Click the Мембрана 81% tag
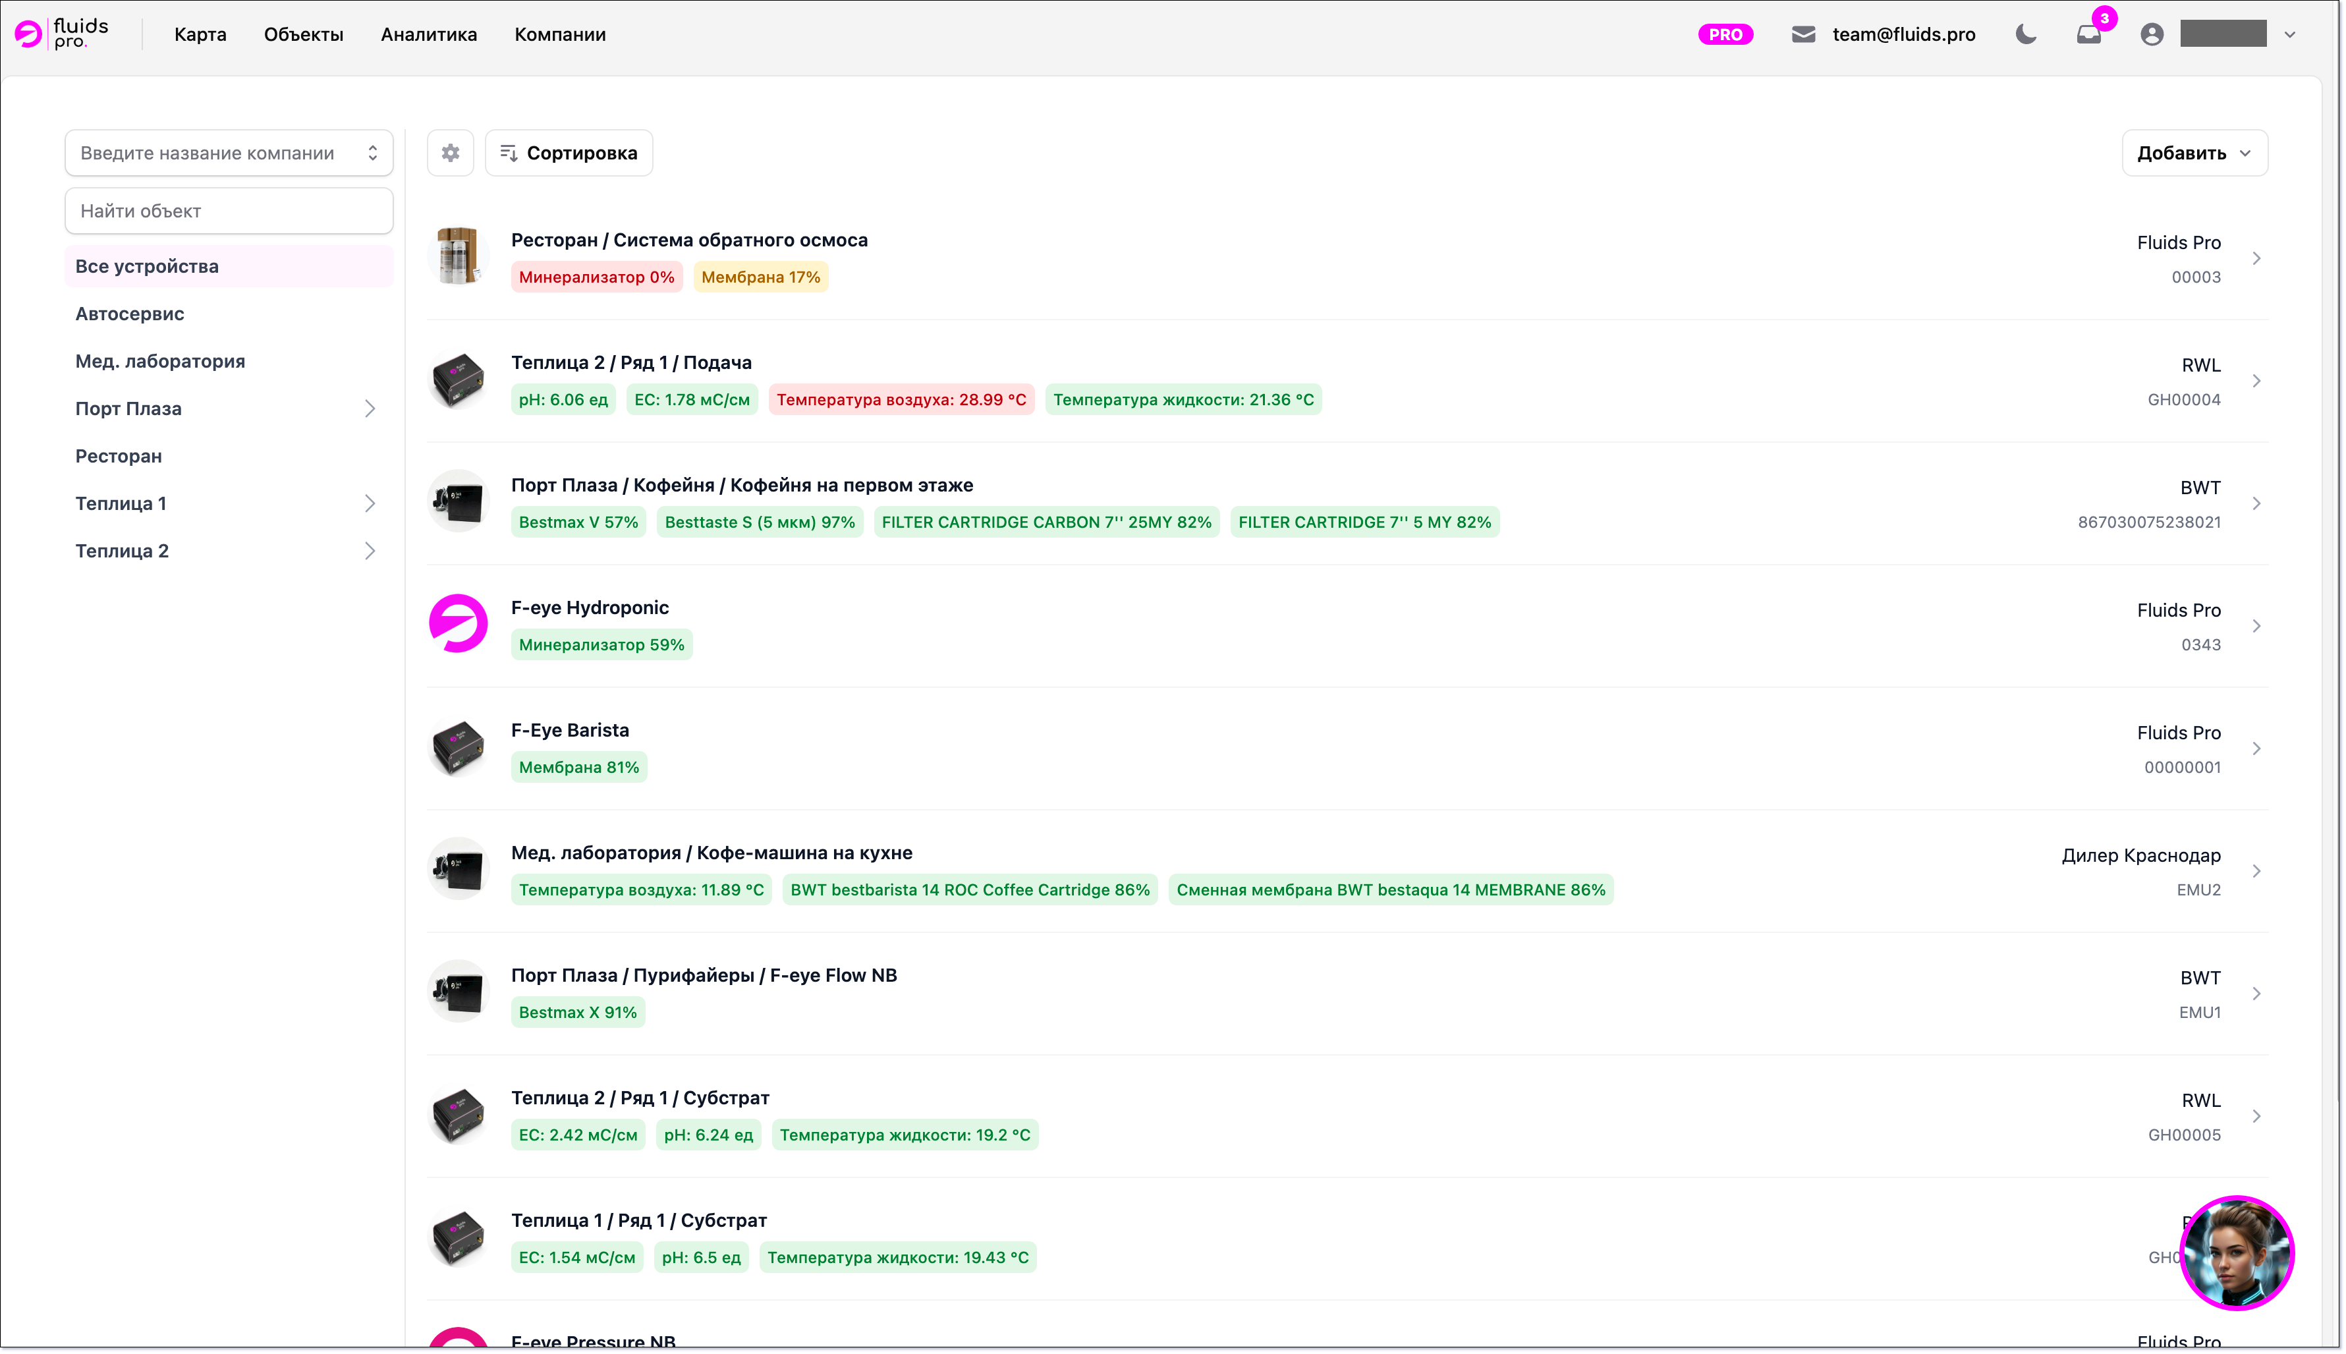 coord(578,767)
